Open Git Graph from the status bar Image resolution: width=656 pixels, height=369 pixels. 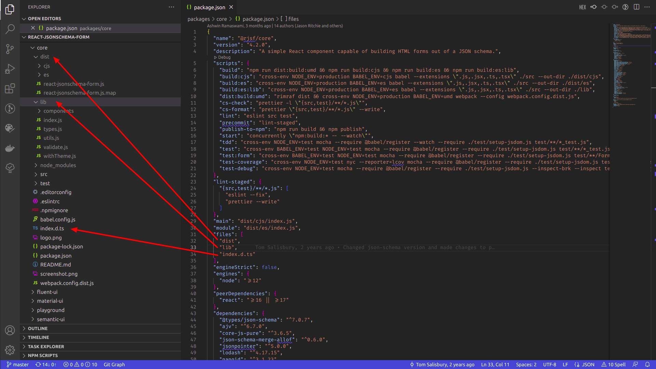[114, 365]
